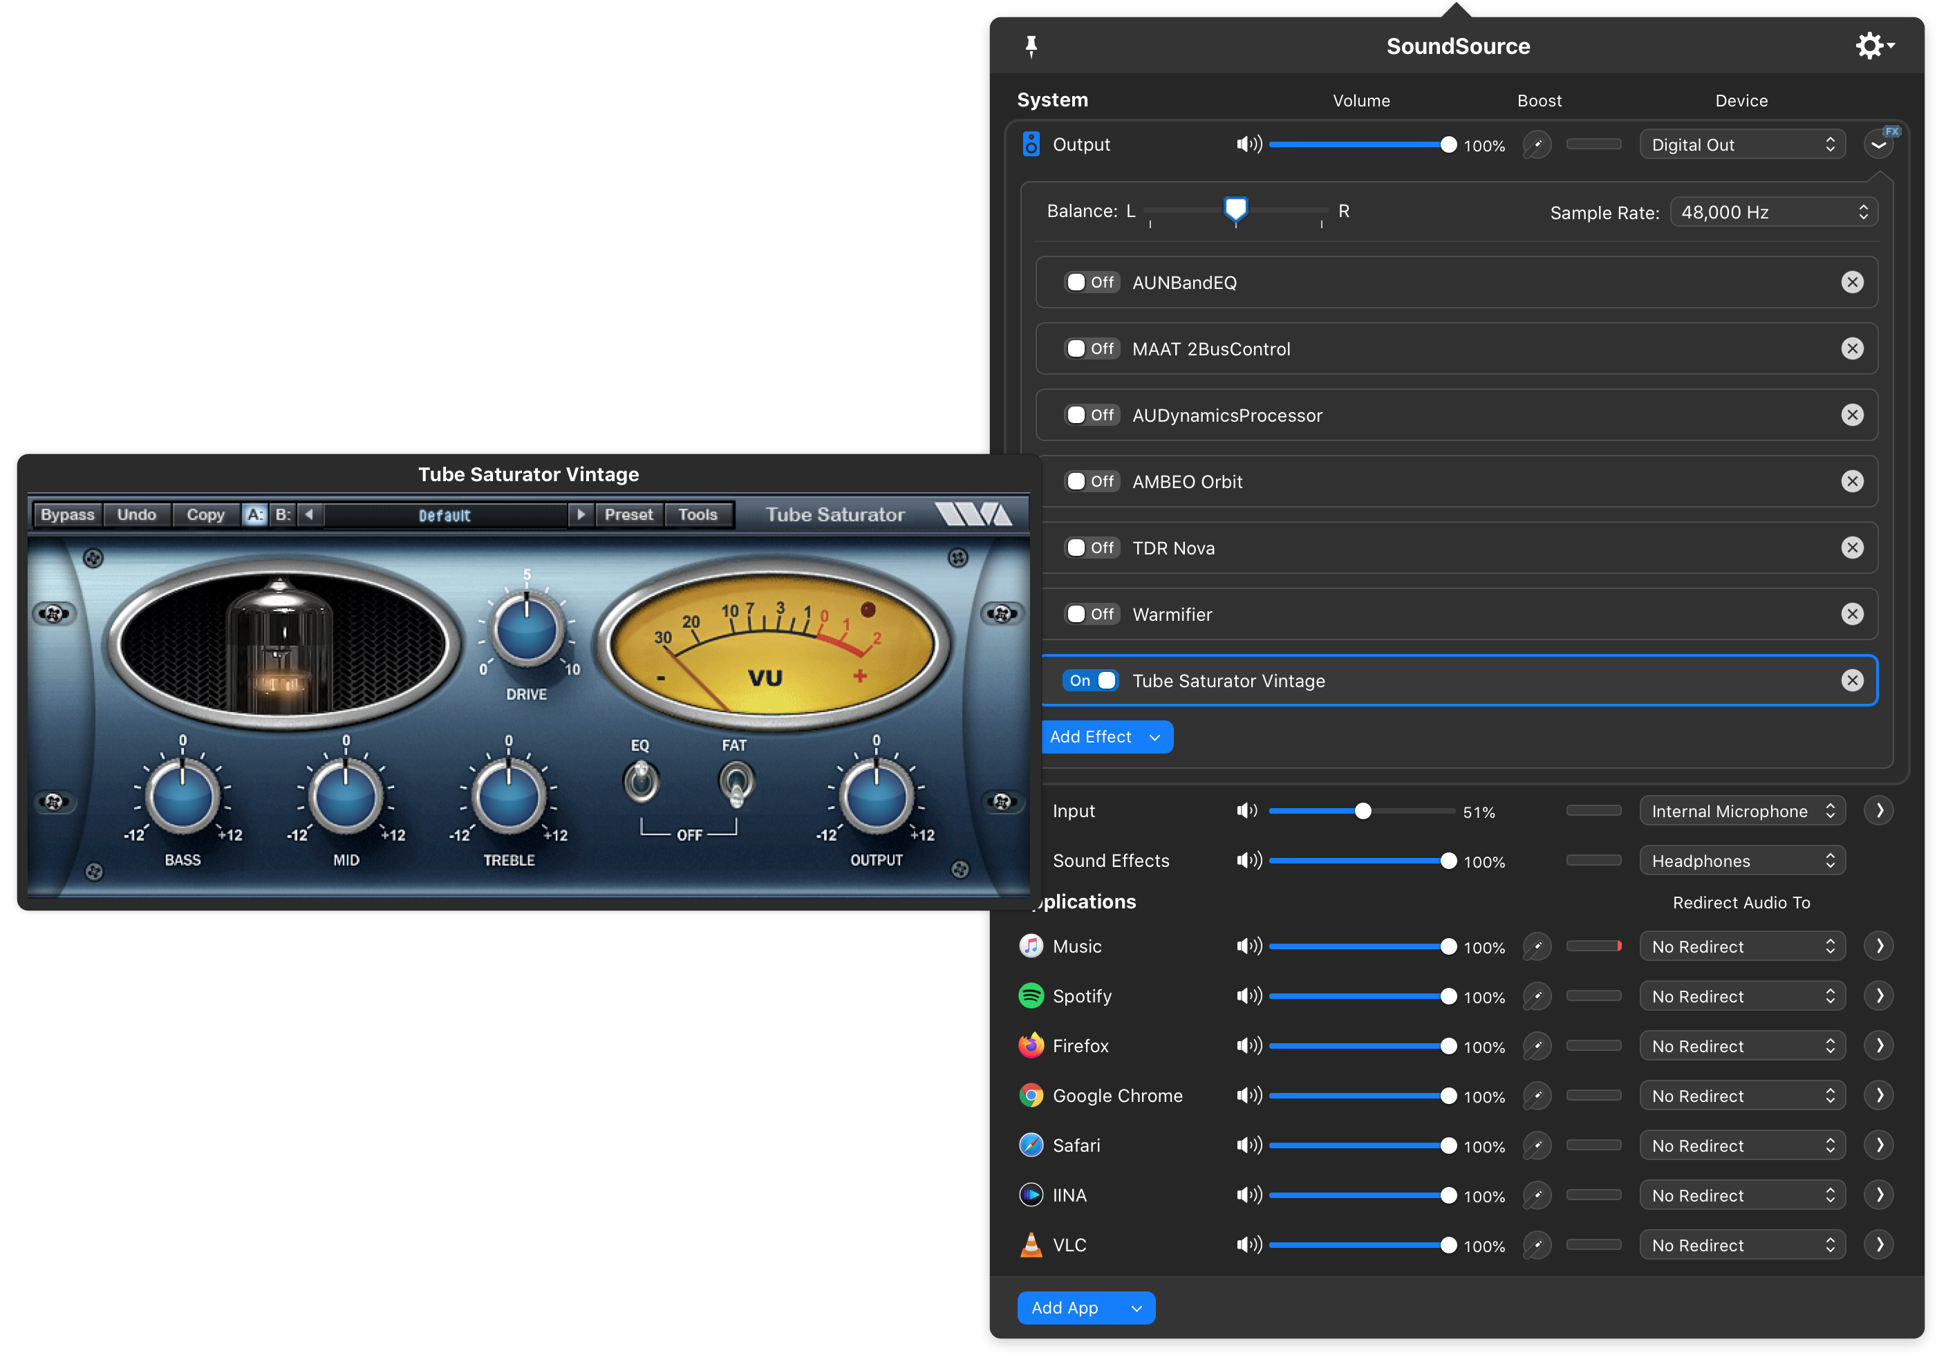
Task: Mute the IINA speaker icon
Action: tap(1248, 1195)
